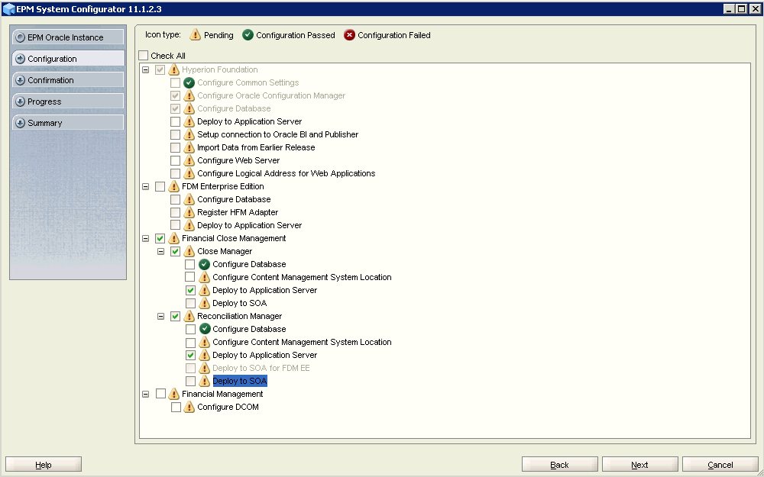764x477 pixels.
Task: Collapse the Financial Management tree node
Action: click(145, 394)
